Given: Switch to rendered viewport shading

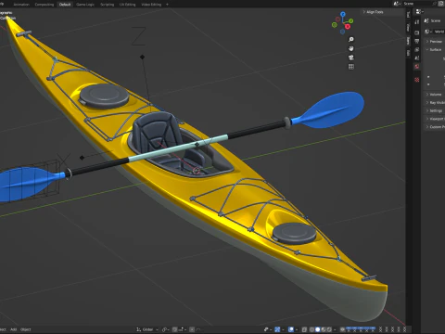Looking at the screenshot, I should click(x=329, y=329).
